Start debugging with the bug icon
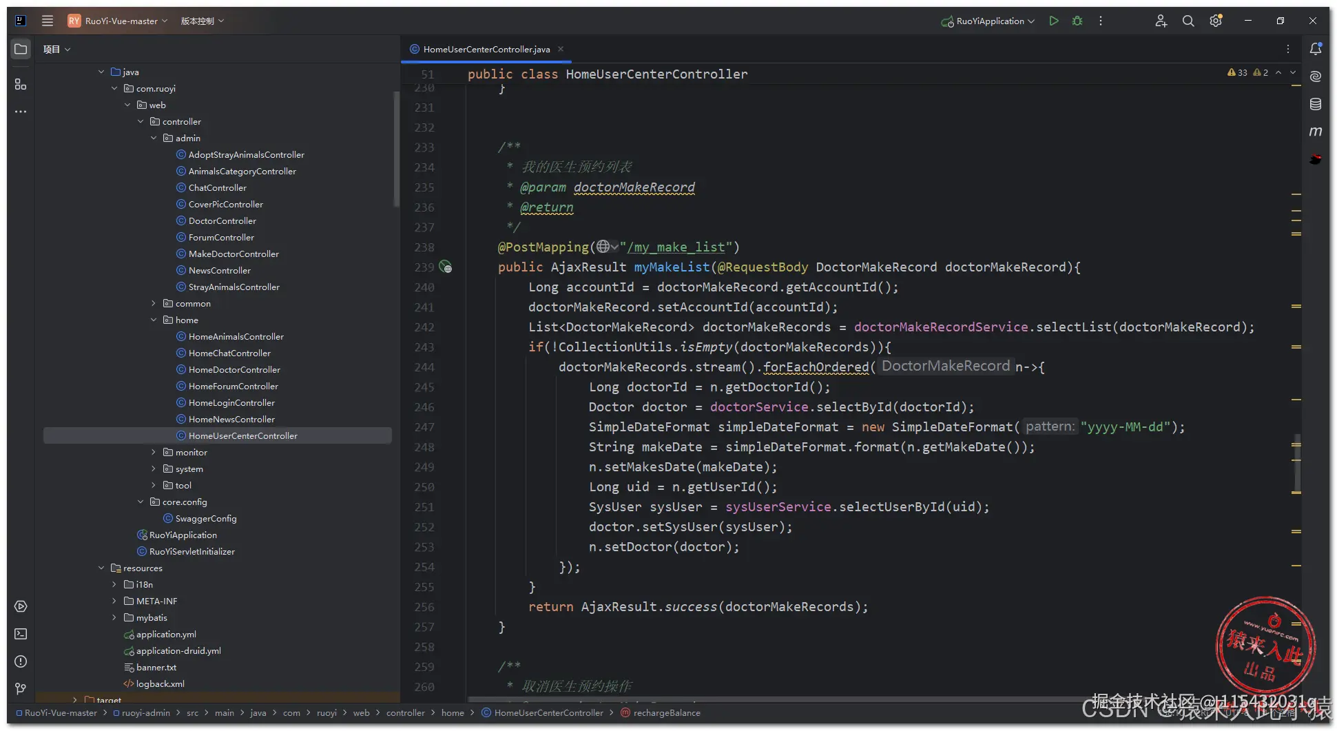Viewport: 1337px width, 731px height. 1077,21
